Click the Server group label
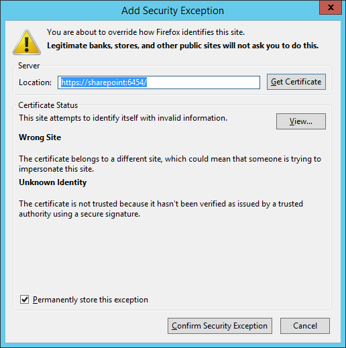This screenshot has width=346, height=348. 29,66
